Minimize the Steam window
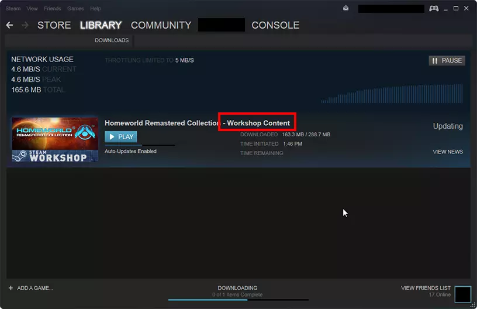Viewport: 477px width, 309px height. (x=445, y=9)
